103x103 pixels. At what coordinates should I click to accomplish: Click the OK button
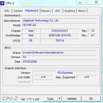click(91, 99)
